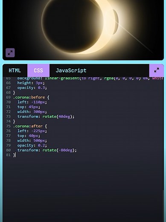Expand the eclipse preview to fullscreen
166x222 pixels.
[10, 53]
